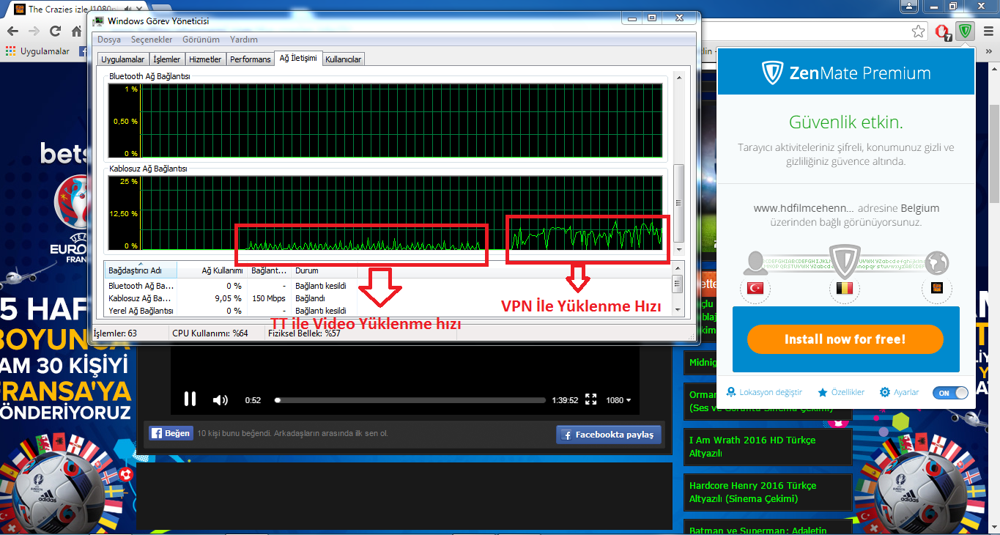
Task: Open I Am Wrath 2016 HD movie link
Action: click(752, 446)
